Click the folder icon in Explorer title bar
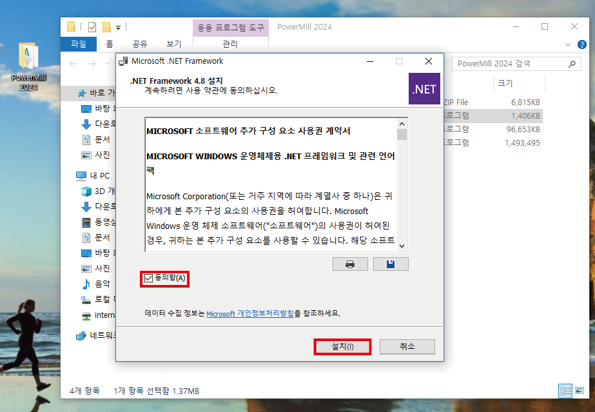This screenshot has width=595, height=412. point(71,26)
